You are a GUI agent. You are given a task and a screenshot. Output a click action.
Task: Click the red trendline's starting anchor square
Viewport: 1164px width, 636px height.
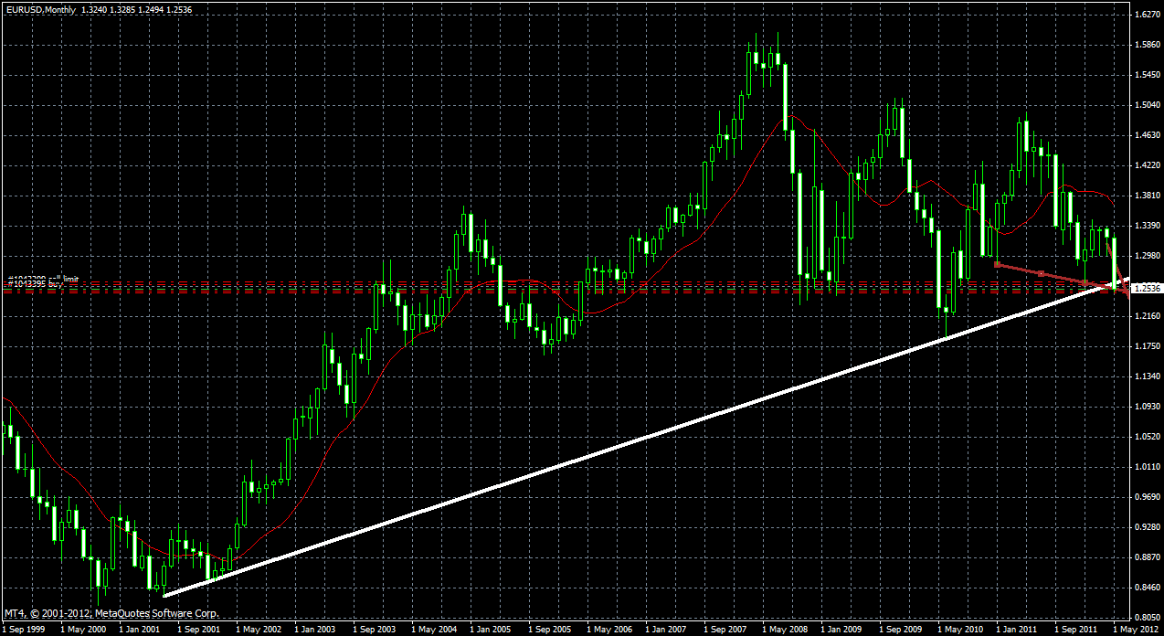pyautogui.click(x=997, y=264)
